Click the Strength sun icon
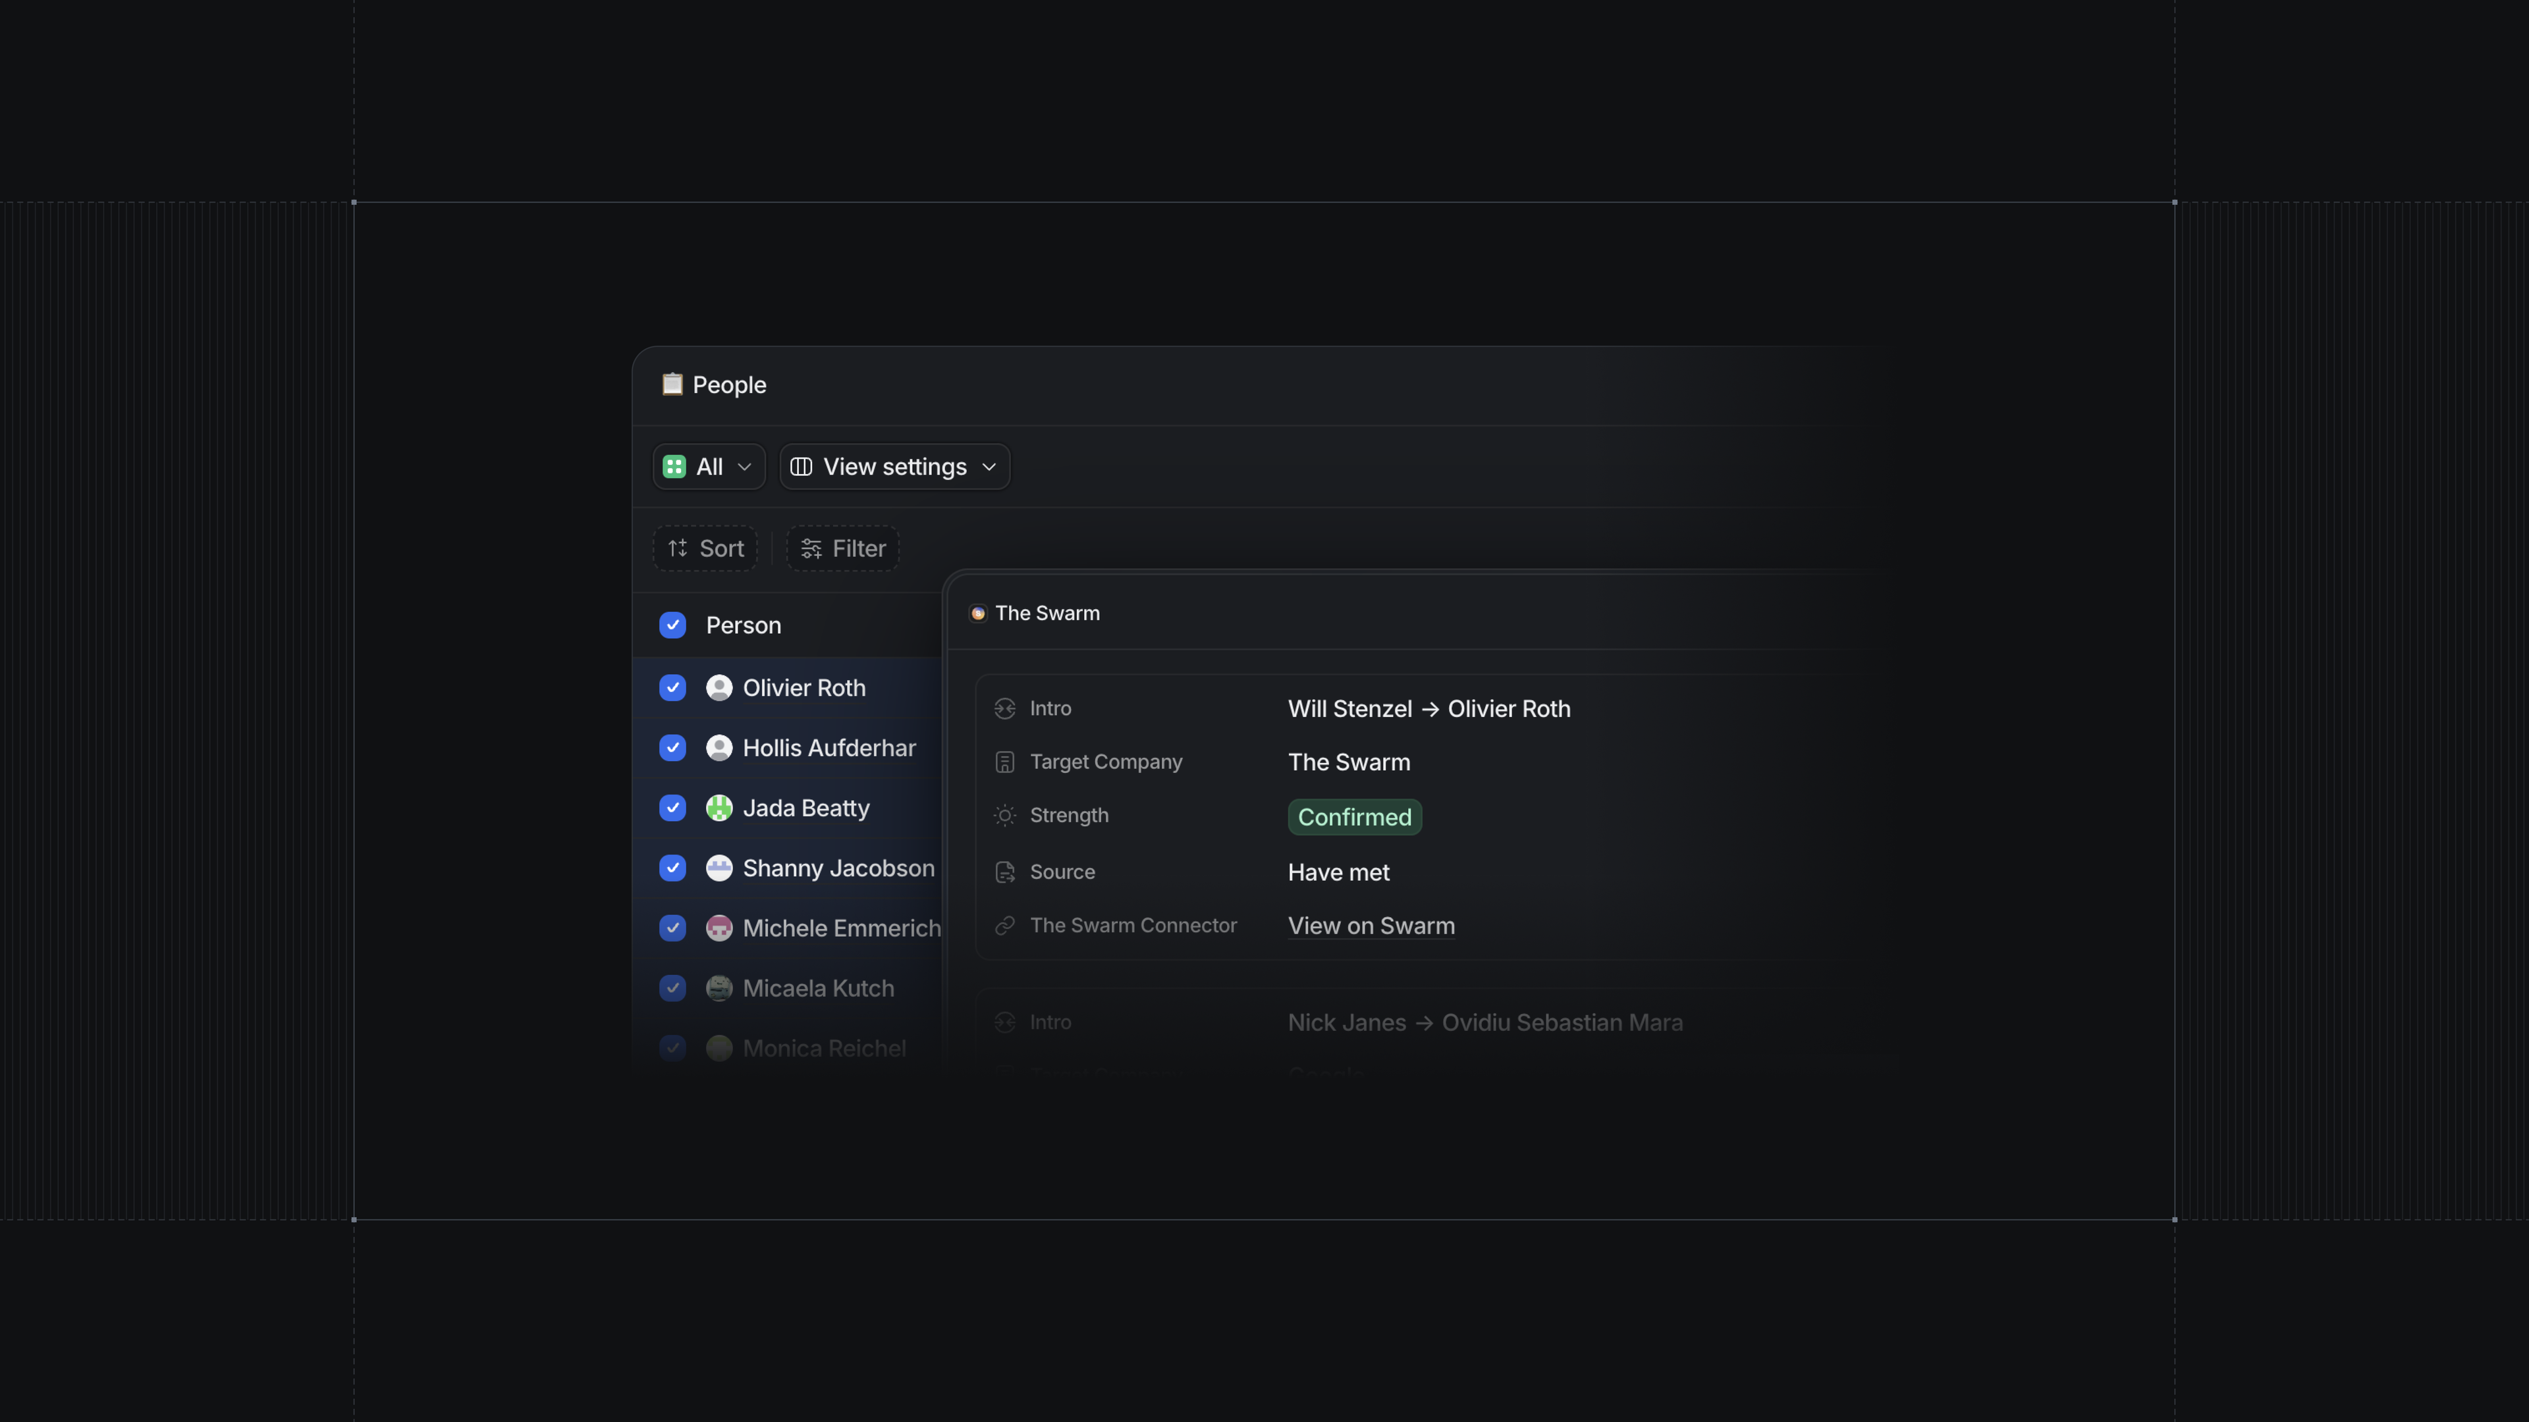This screenshot has width=2529, height=1422. pos(1004,816)
